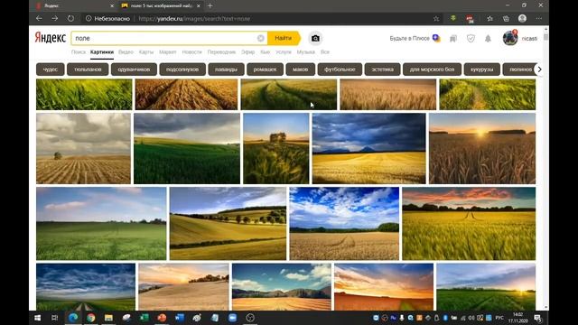The image size is (578, 325).
Task: Select the тюльпанов suggestion chip
Action: point(88,70)
